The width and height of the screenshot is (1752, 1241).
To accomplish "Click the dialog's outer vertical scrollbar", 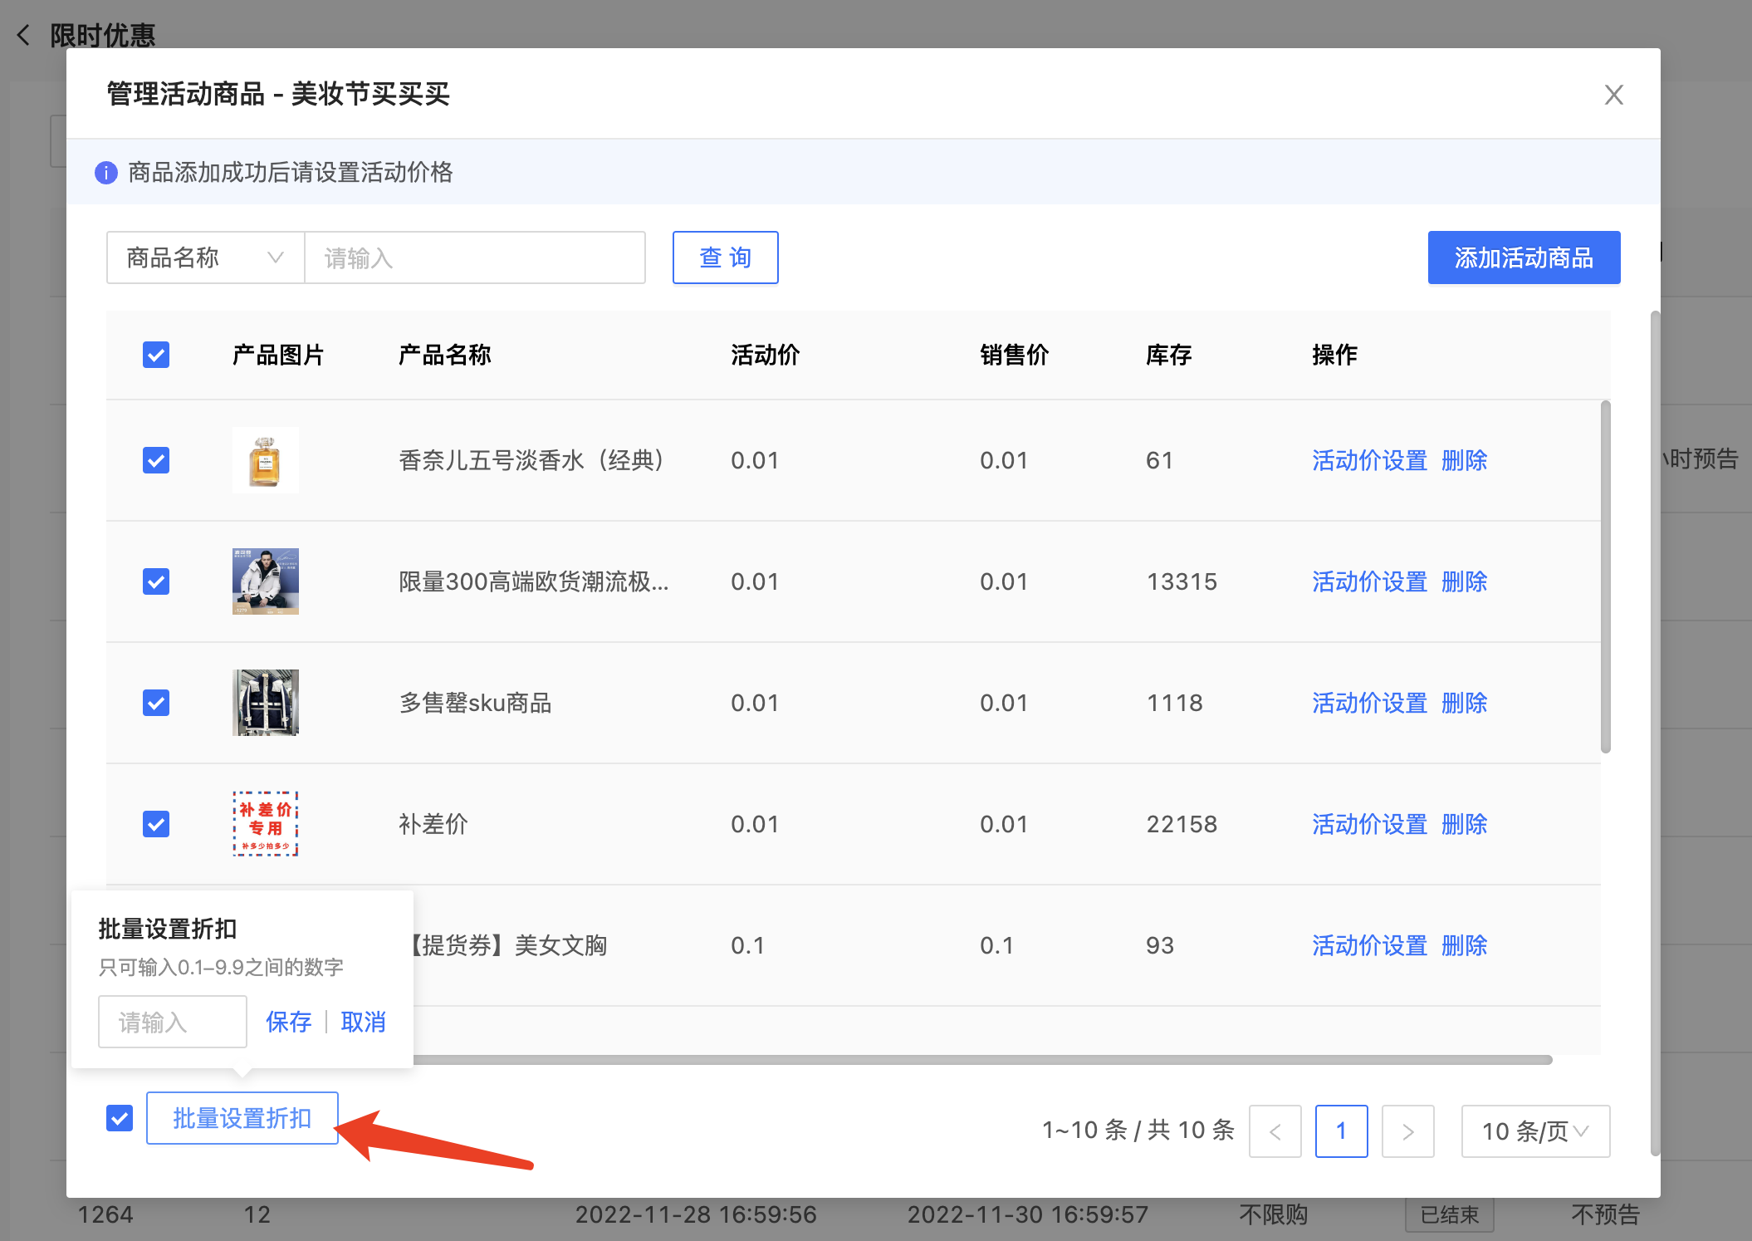I will point(1655,733).
